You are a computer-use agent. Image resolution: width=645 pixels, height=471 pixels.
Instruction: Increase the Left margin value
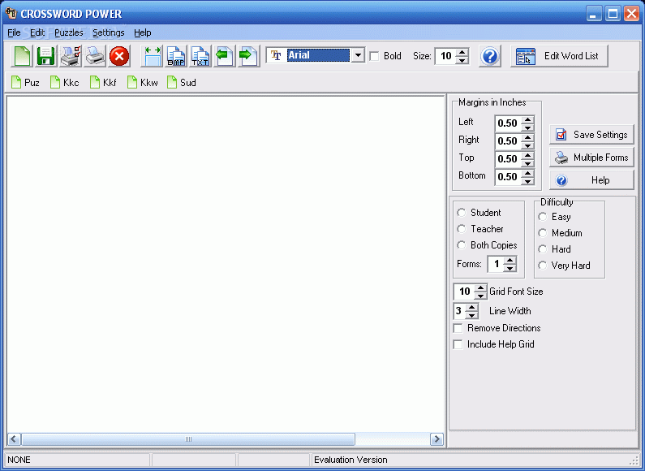(x=527, y=119)
